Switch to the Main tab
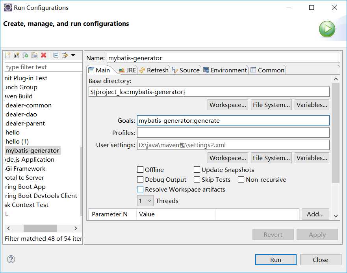 pyautogui.click(x=99, y=70)
